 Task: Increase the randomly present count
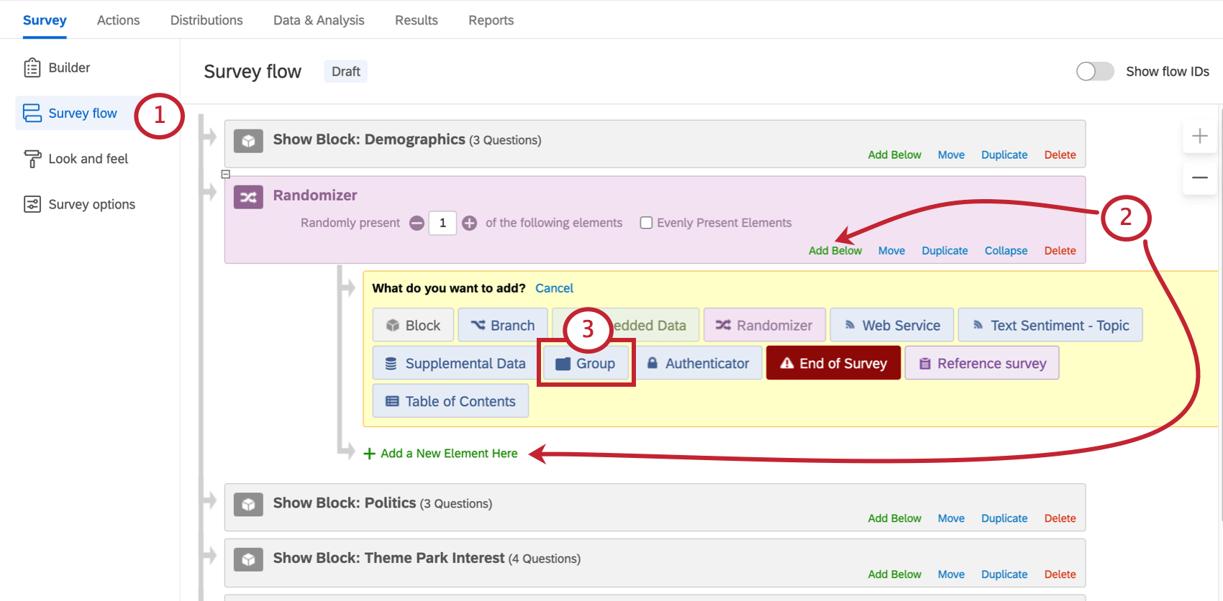469,223
